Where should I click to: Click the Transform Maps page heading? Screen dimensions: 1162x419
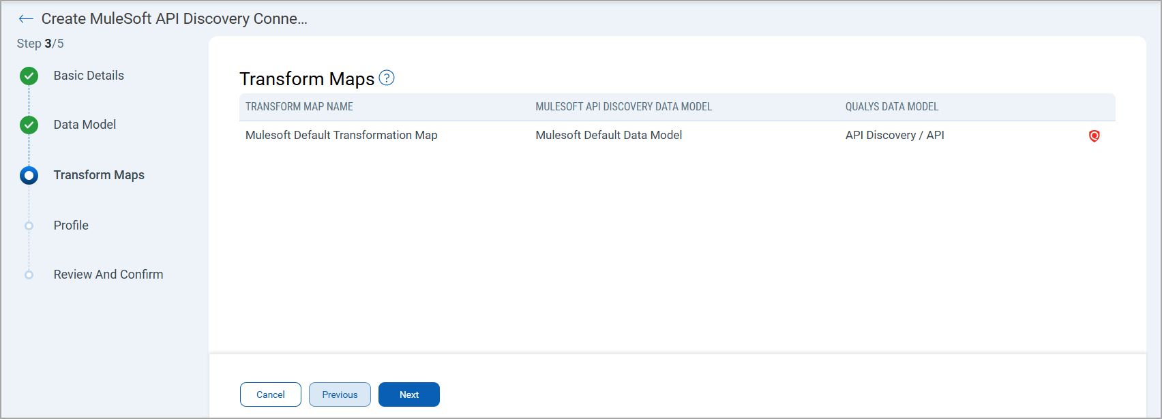point(307,79)
